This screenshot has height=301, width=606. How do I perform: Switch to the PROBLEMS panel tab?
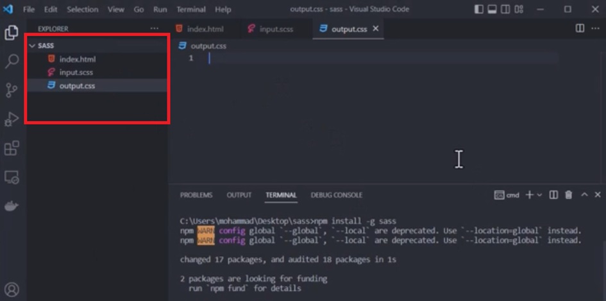(196, 195)
